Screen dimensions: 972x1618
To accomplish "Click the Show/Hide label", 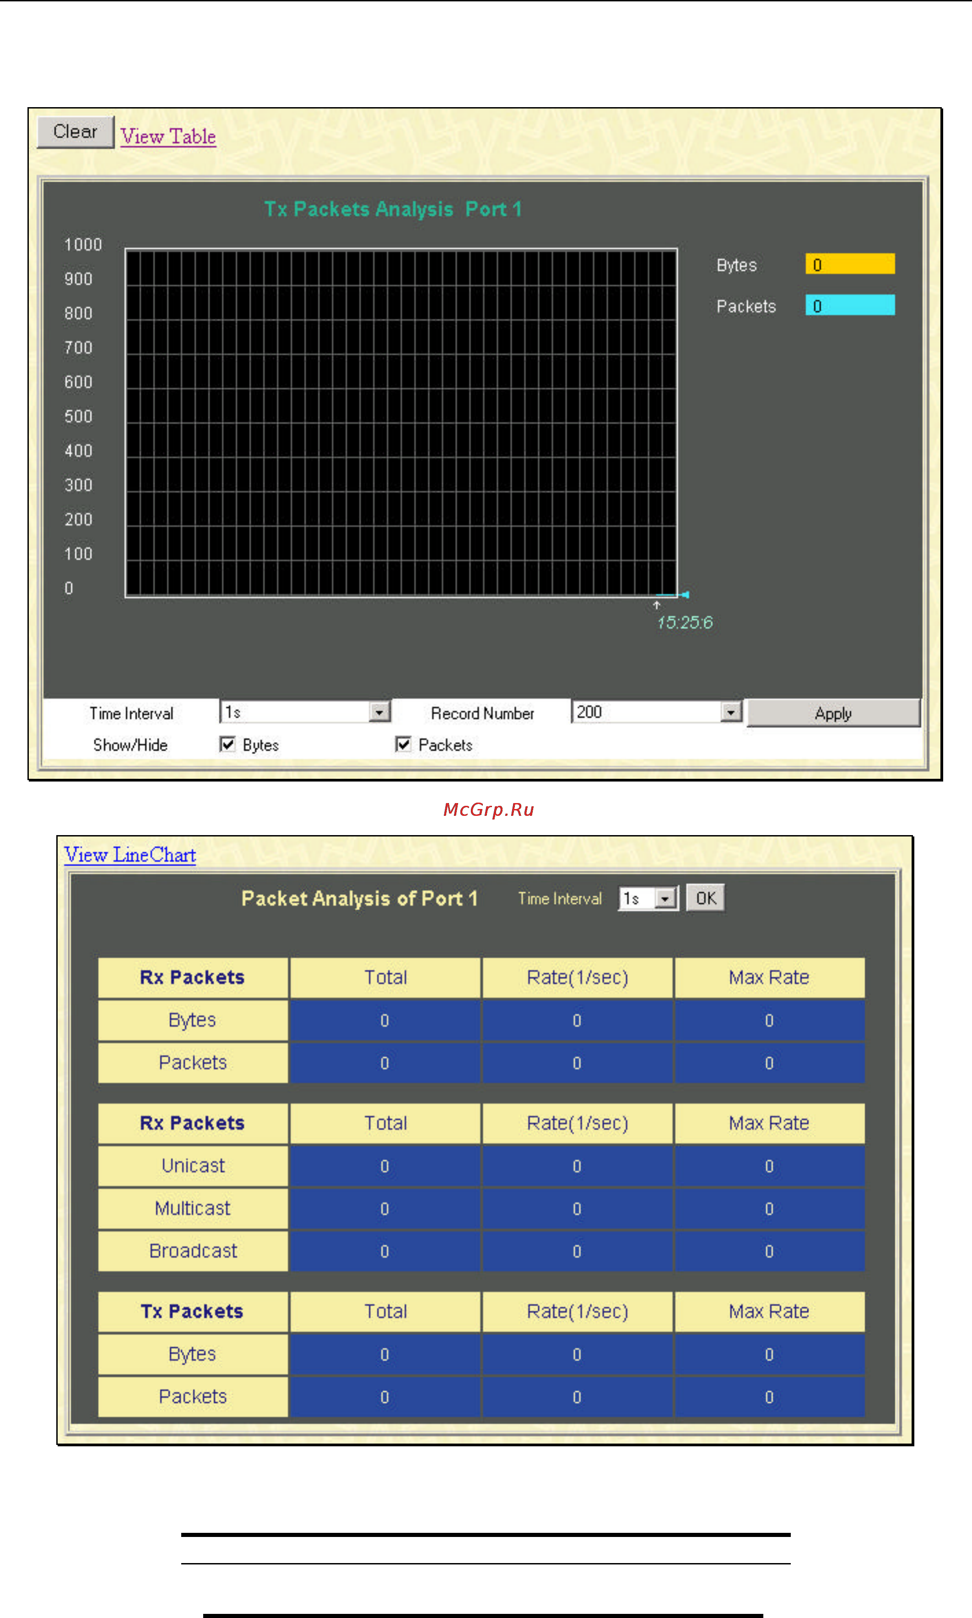I will point(130,745).
